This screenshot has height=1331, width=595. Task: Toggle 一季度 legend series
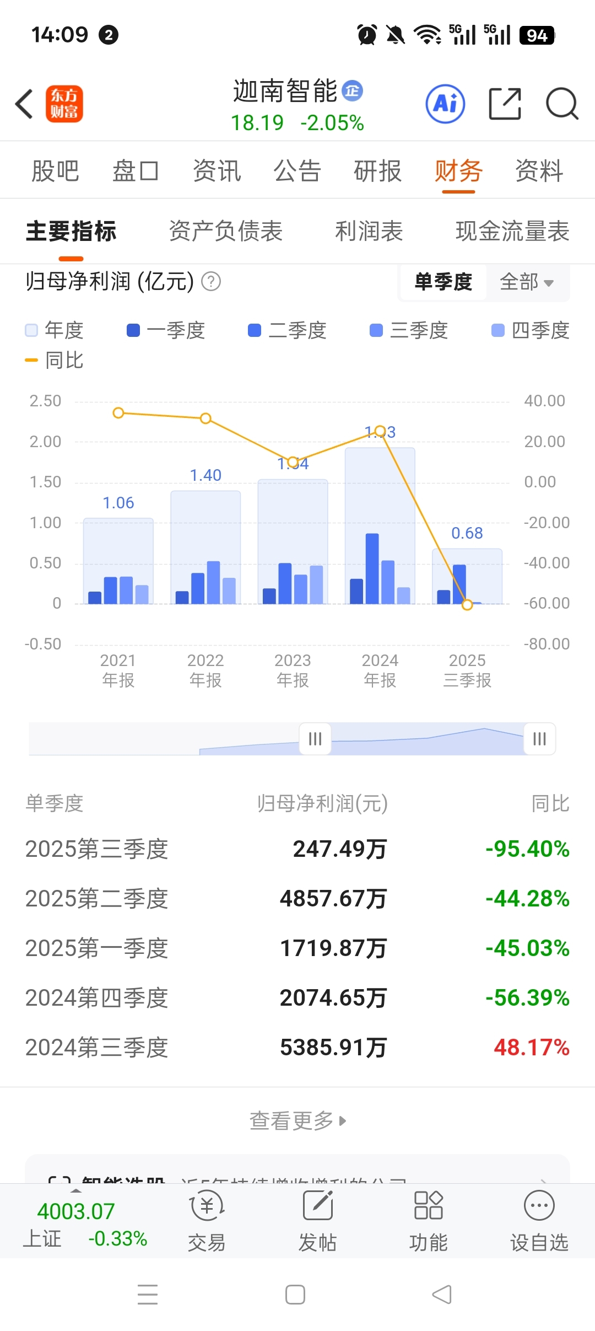pos(166,330)
